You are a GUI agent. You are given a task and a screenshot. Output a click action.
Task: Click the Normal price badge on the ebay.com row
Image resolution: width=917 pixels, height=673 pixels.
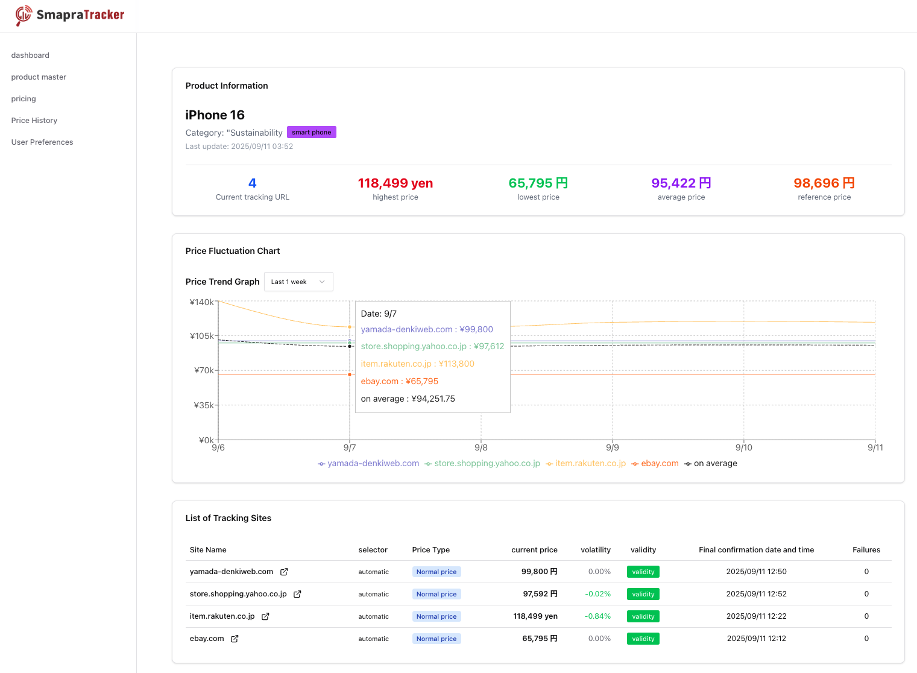436,639
